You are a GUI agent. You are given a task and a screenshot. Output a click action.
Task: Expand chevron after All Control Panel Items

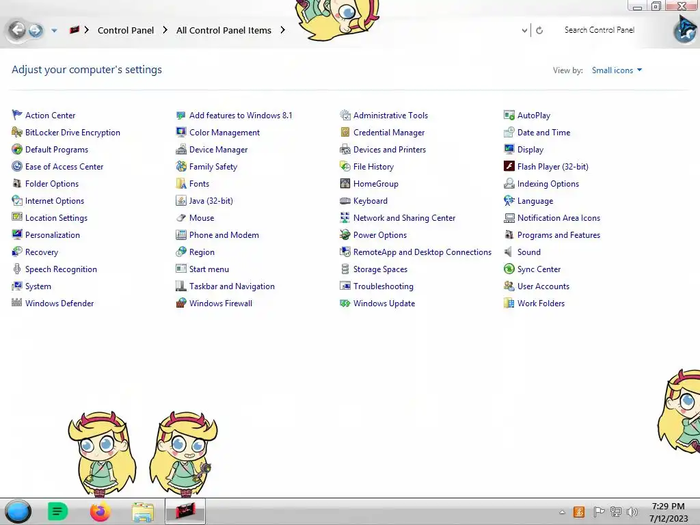tap(282, 30)
